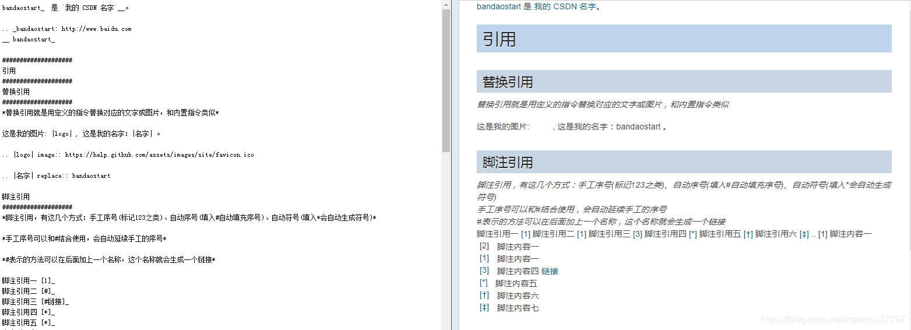The height and width of the screenshot is (330, 911).
Task: Follow the 链接 link beside 脚注内容四
Action: 550,271
